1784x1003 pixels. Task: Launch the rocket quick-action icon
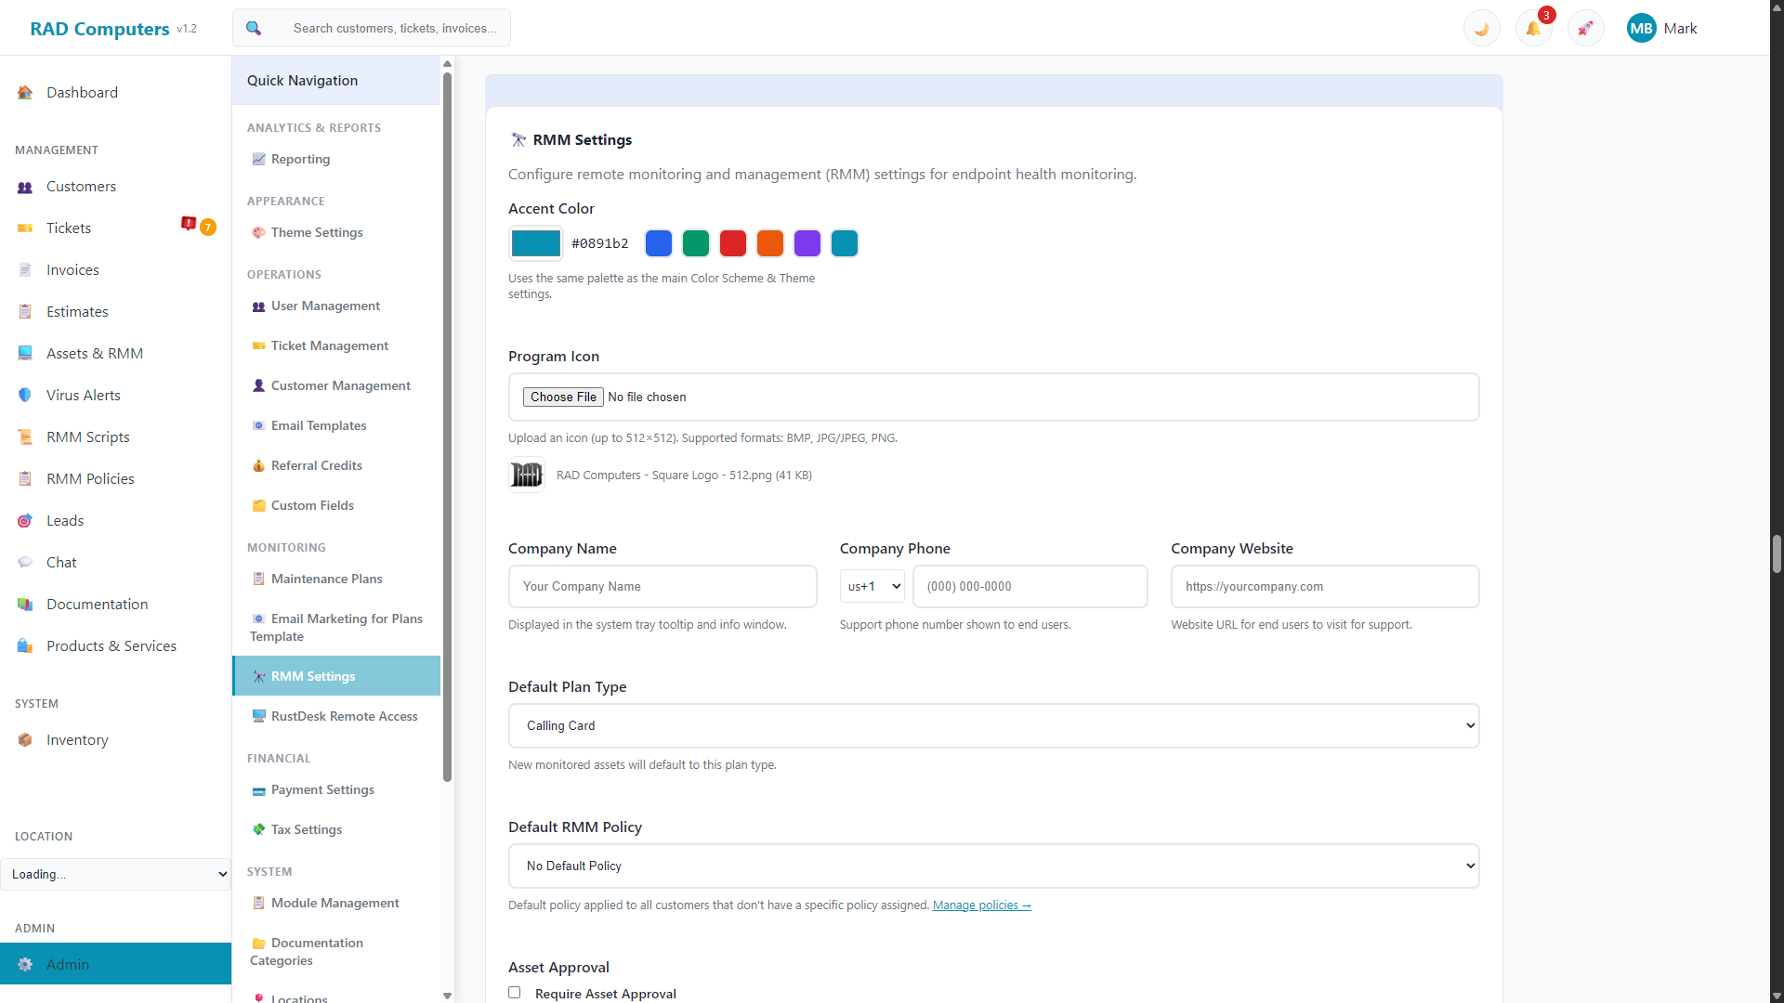1585,28
